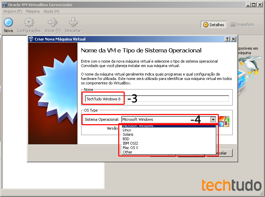The width and height of the screenshot is (265, 197).
Task: Open the Arquivo menu
Action: [13, 11]
